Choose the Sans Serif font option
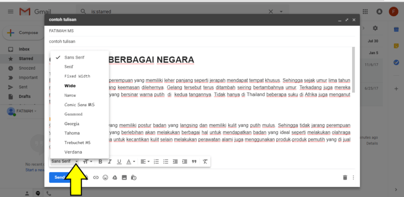This screenshot has width=404, height=197. [80, 57]
